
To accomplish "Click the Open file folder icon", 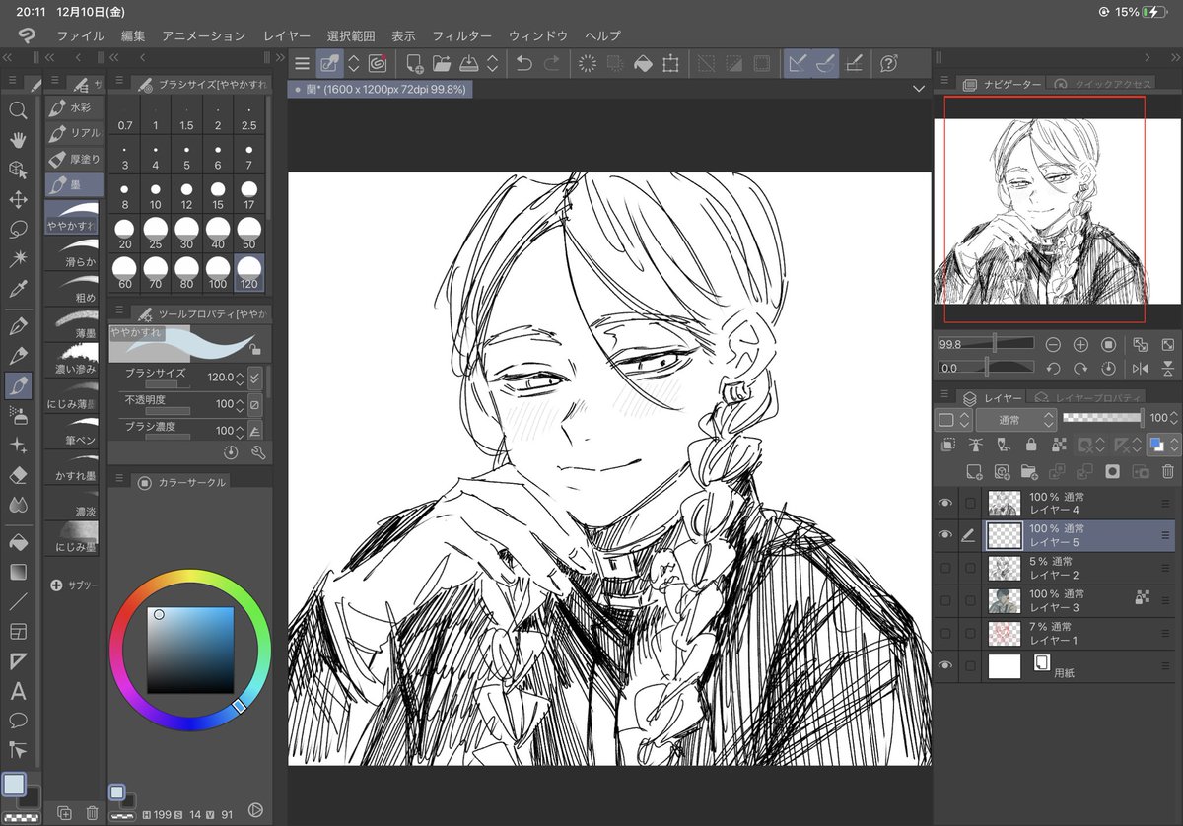I will click(x=441, y=64).
